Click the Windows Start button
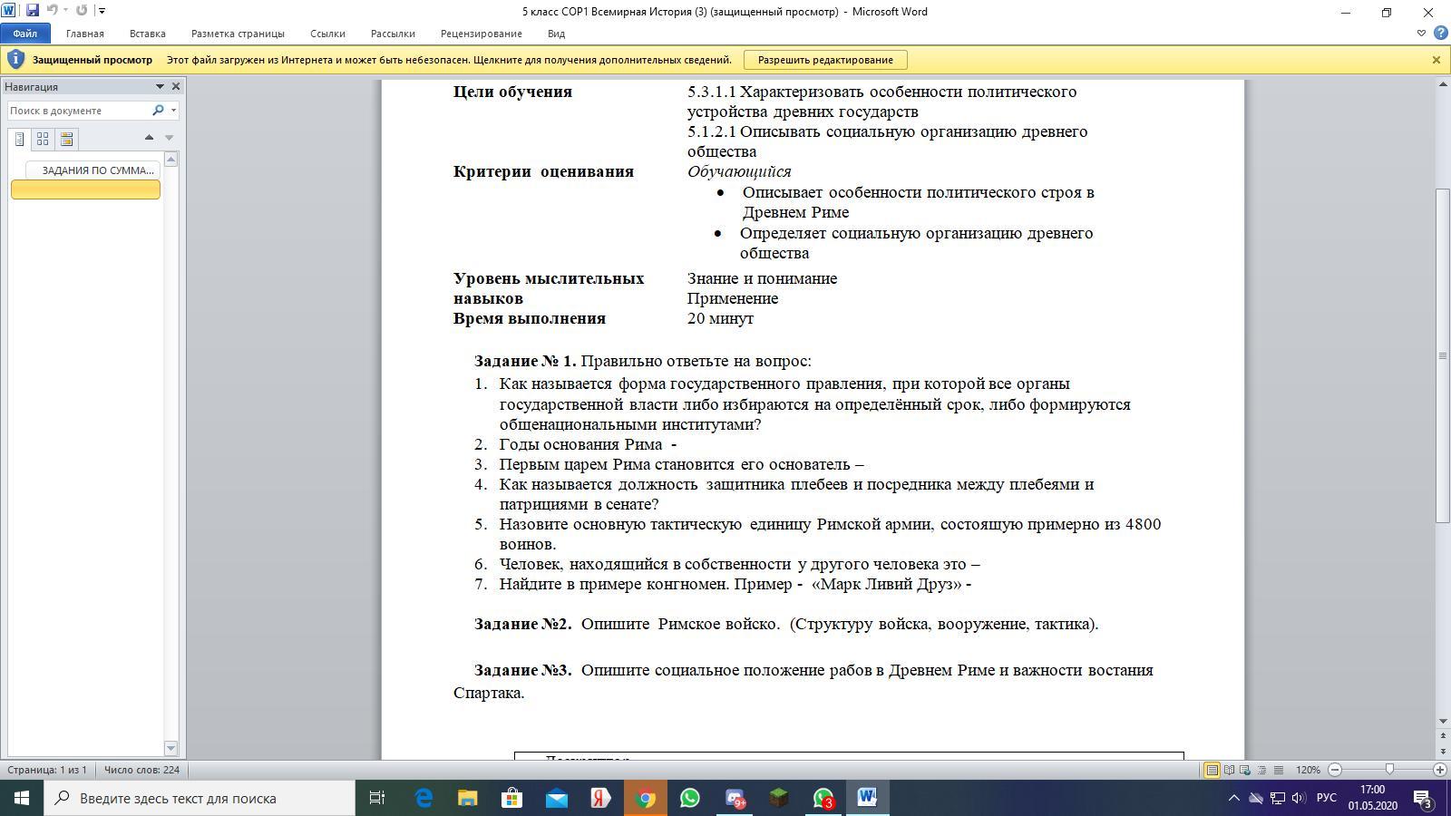Image resolution: width=1451 pixels, height=816 pixels. pyautogui.click(x=22, y=798)
